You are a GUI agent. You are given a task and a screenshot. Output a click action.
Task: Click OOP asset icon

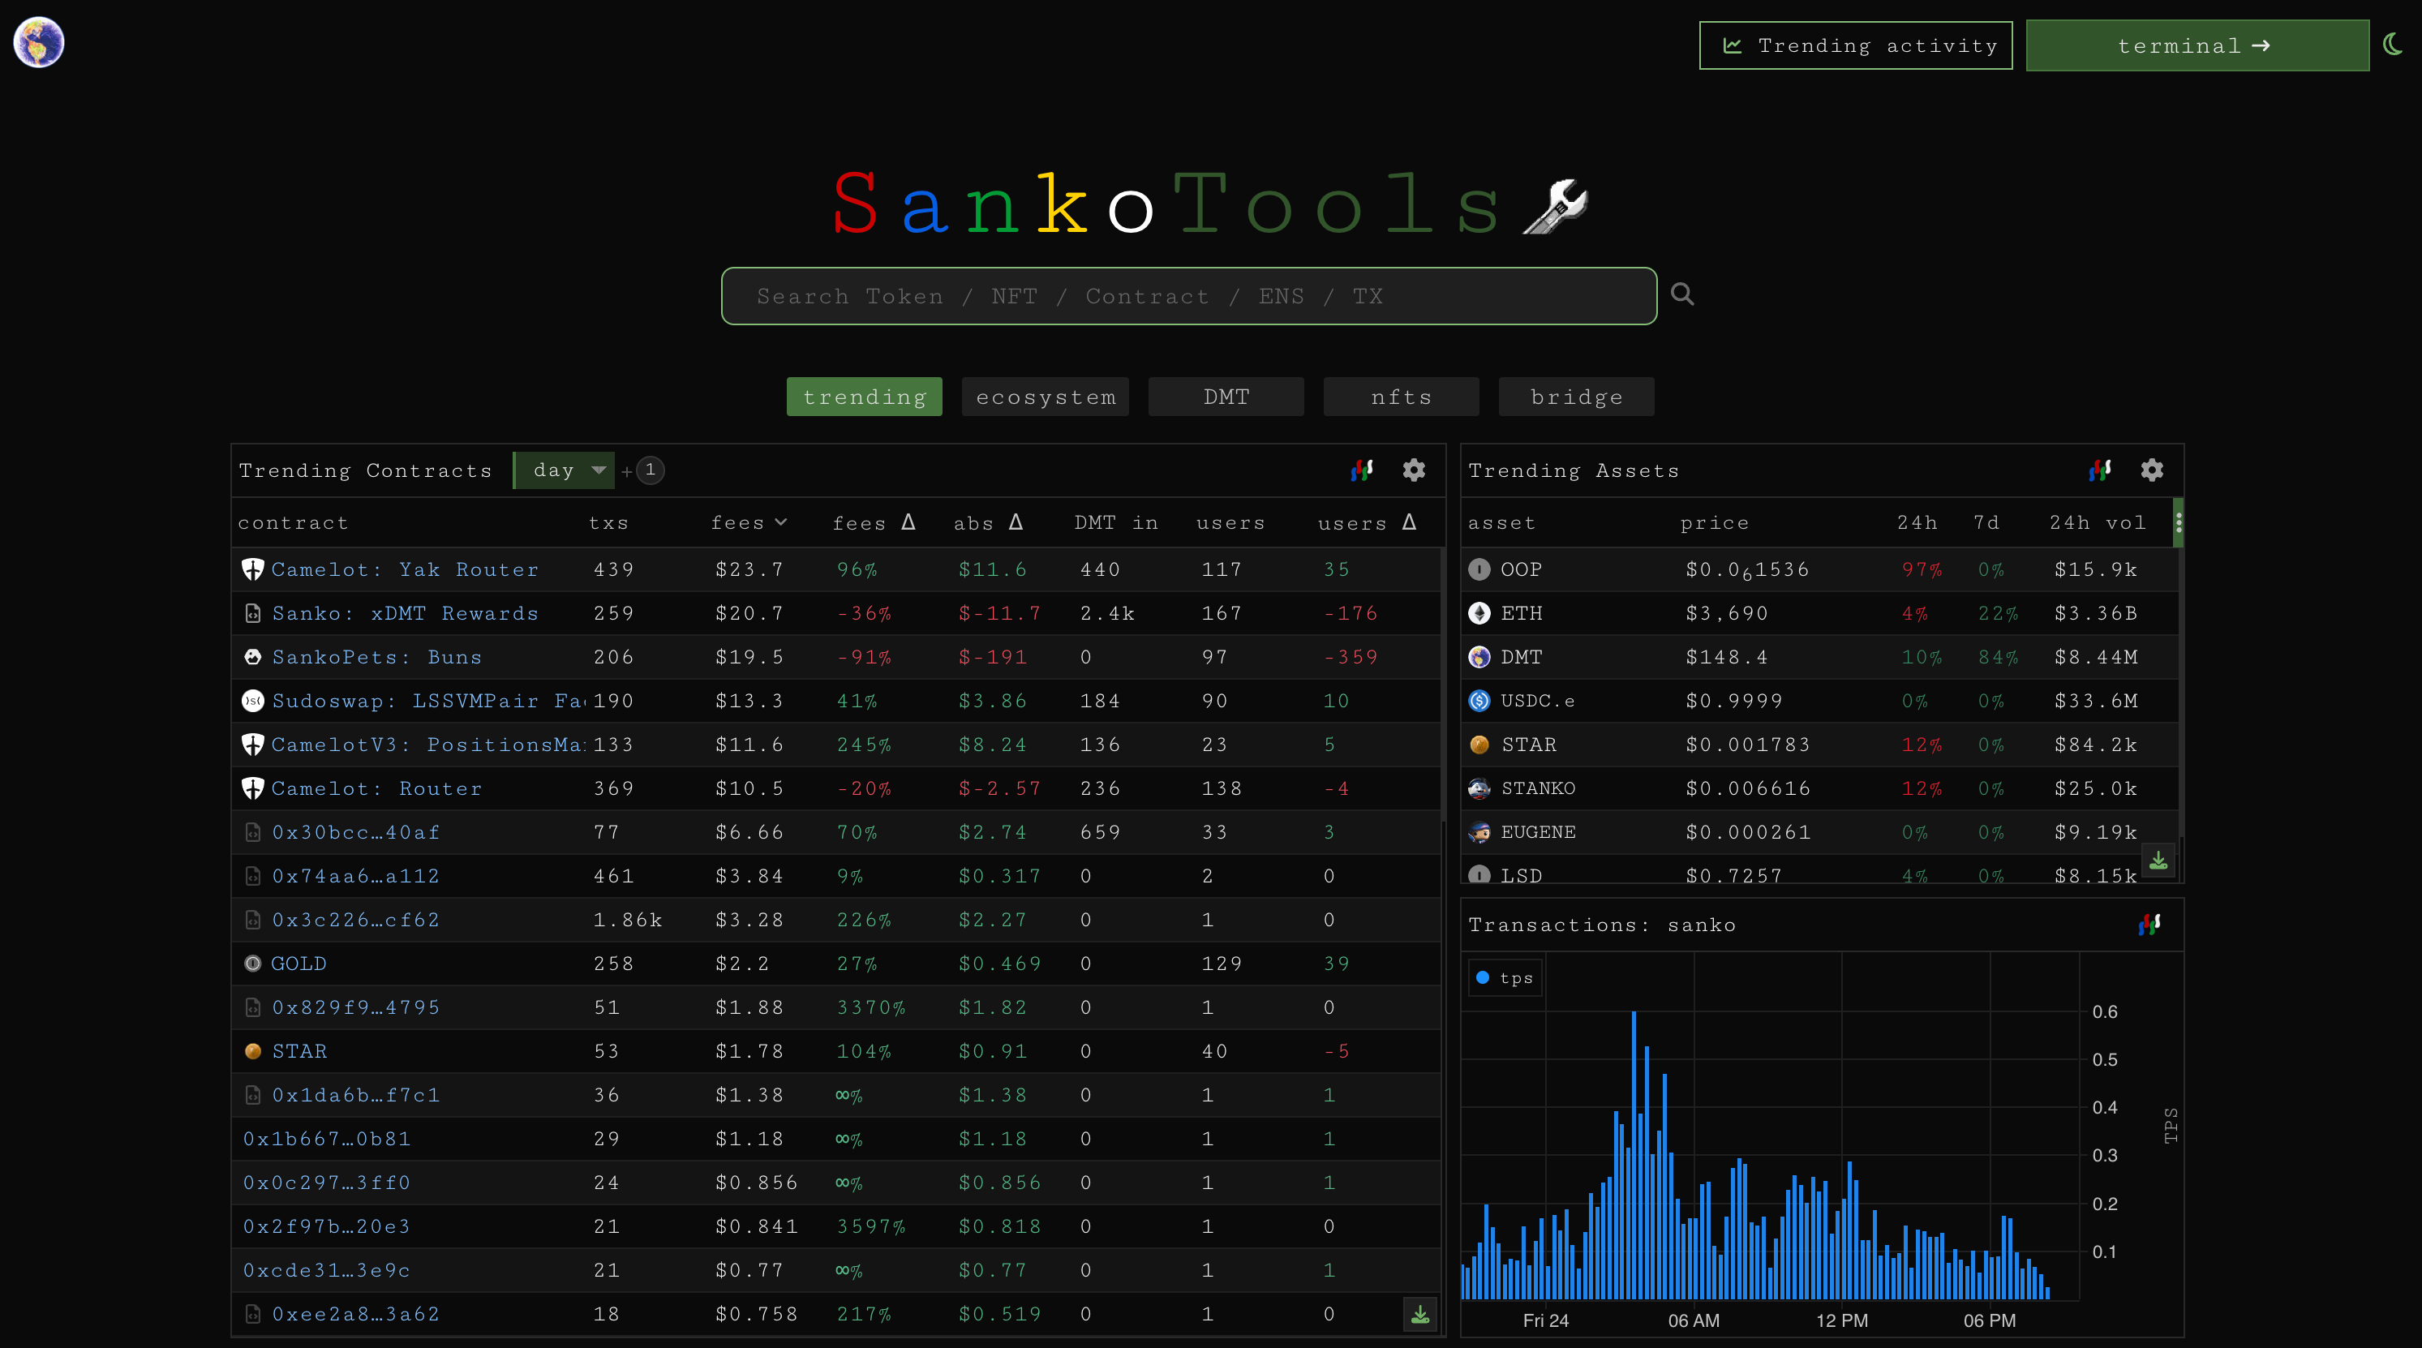tap(1479, 569)
